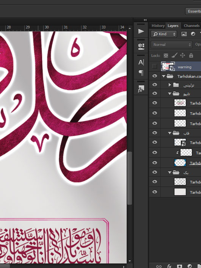Click colorful calligraphy layer thumbnail
This screenshot has width=201, height=268.
pyautogui.click(x=180, y=103)
